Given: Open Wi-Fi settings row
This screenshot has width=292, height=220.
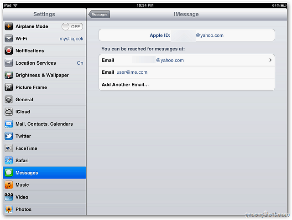Looking at the screenshot, I should point(44,39).
